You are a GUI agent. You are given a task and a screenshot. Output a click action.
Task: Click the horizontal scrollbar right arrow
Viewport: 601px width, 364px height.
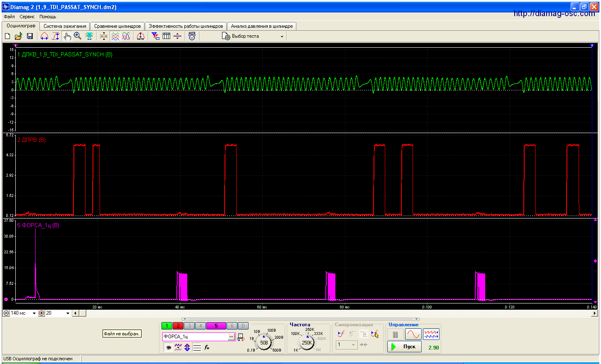[595, 313]
